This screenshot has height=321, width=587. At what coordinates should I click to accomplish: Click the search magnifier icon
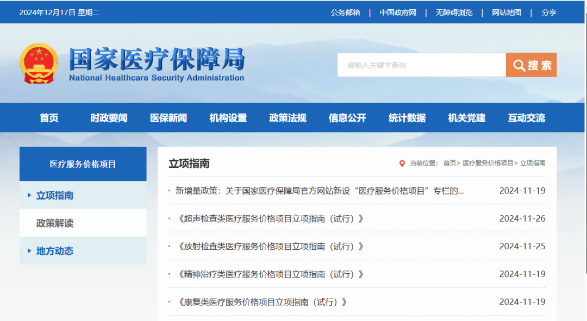pos(519,64)
